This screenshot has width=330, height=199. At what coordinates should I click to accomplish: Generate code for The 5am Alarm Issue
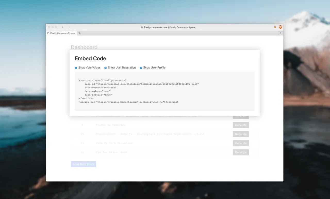[x=241, y=152]
